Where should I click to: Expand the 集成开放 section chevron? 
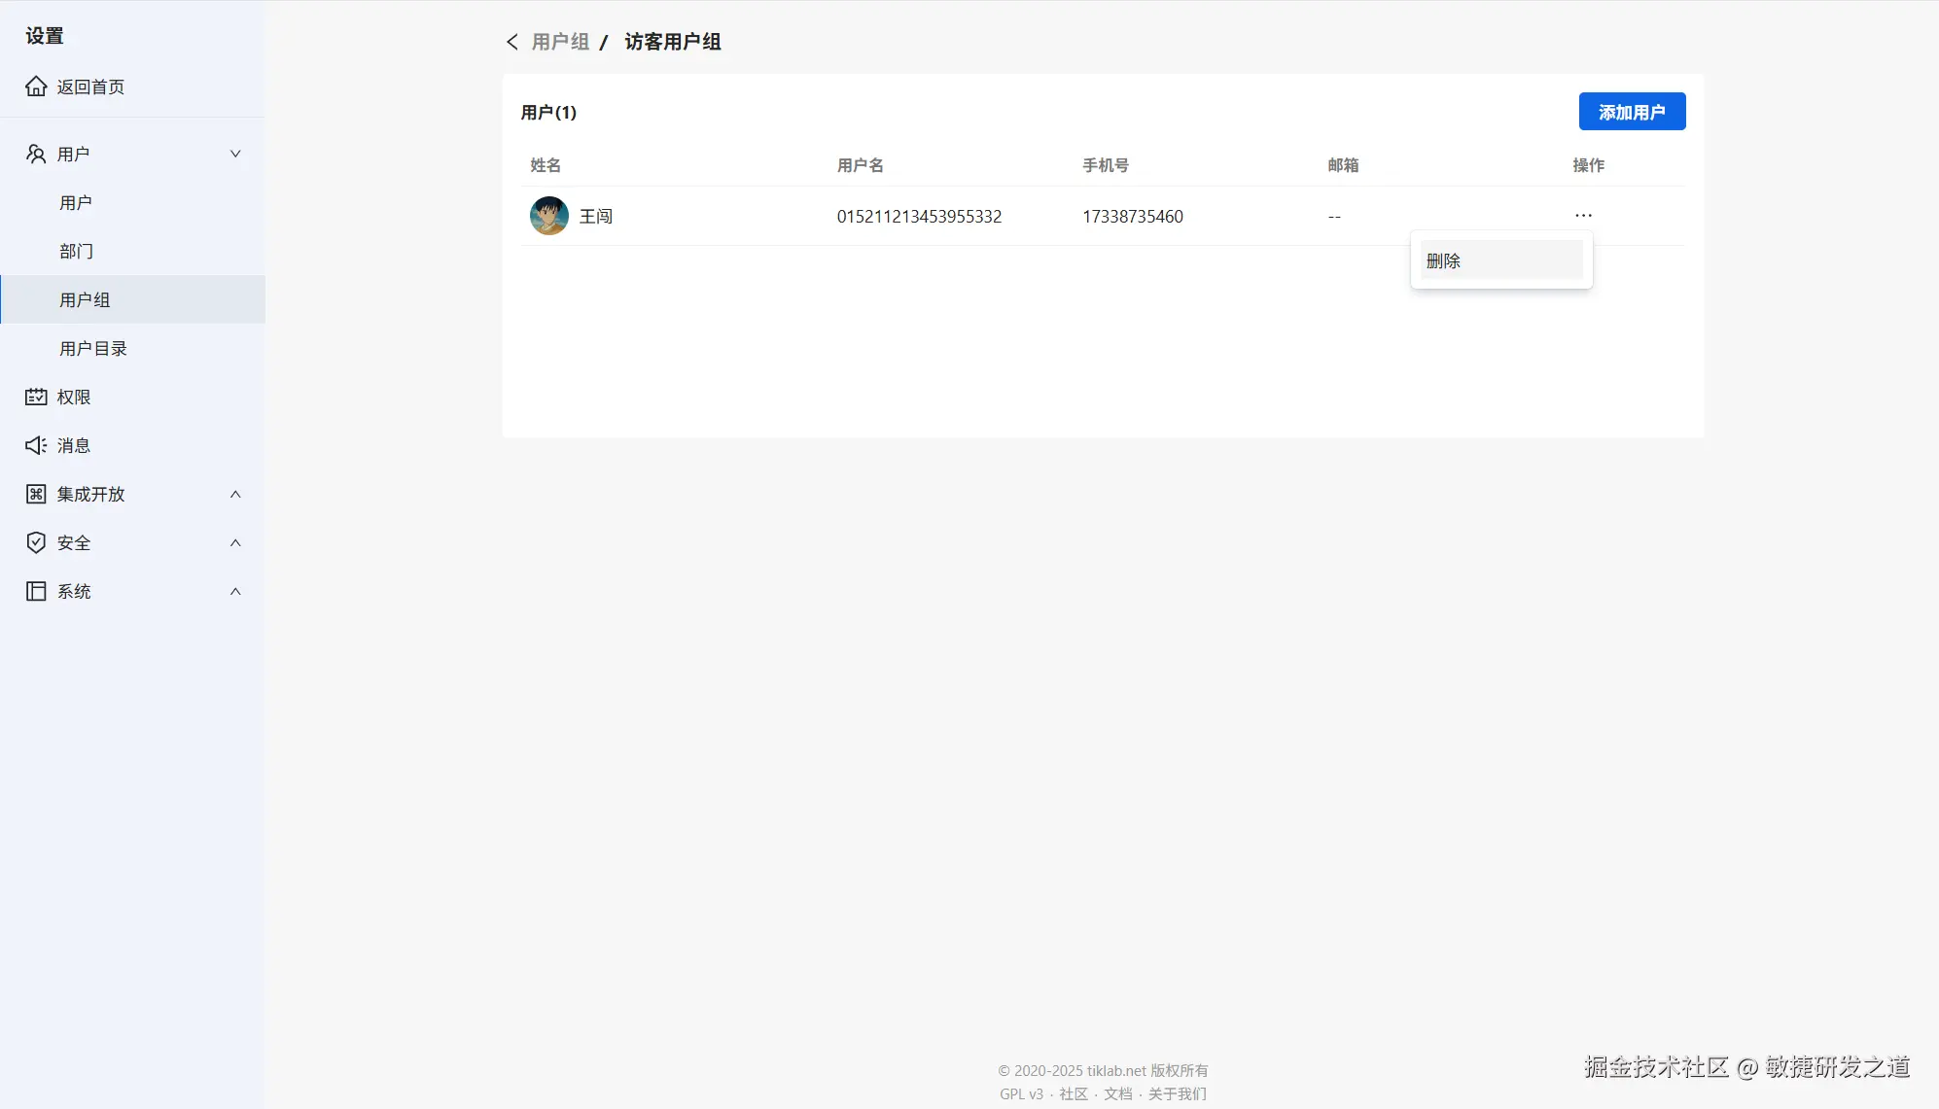tap(235, 494)
